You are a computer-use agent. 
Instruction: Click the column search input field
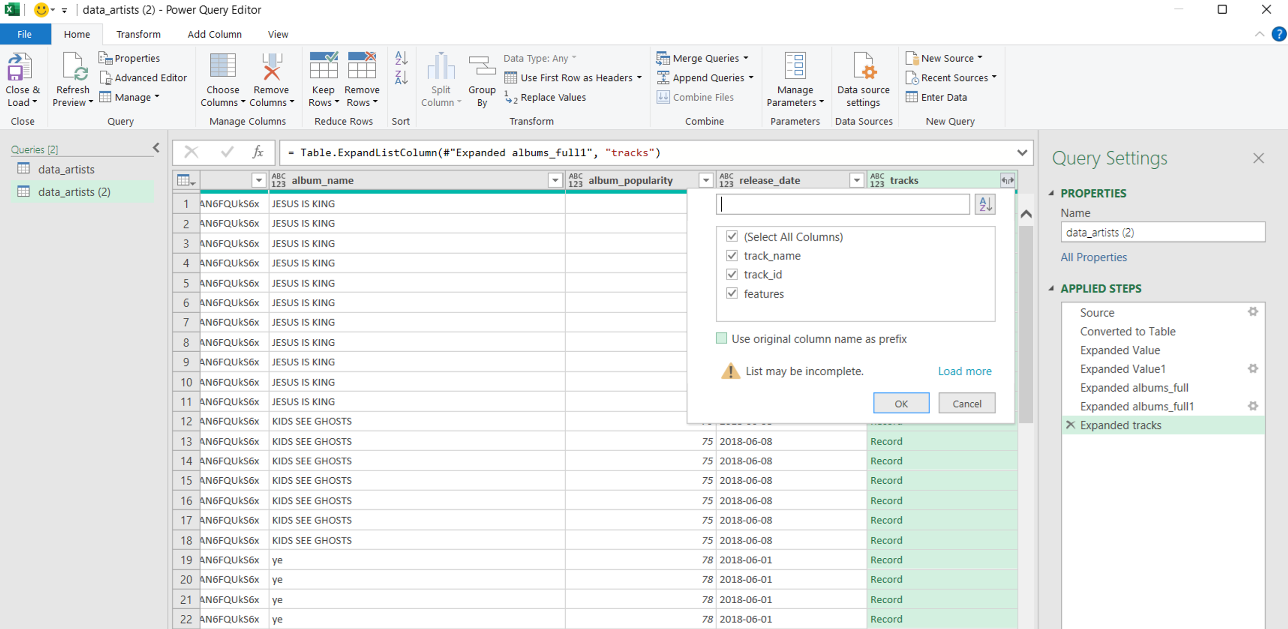843,204
